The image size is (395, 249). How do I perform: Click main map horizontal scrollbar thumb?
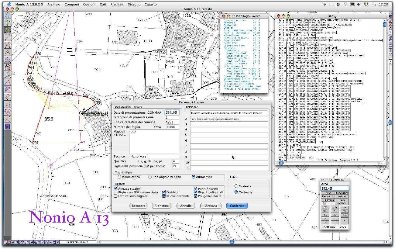tap(232, 242)
